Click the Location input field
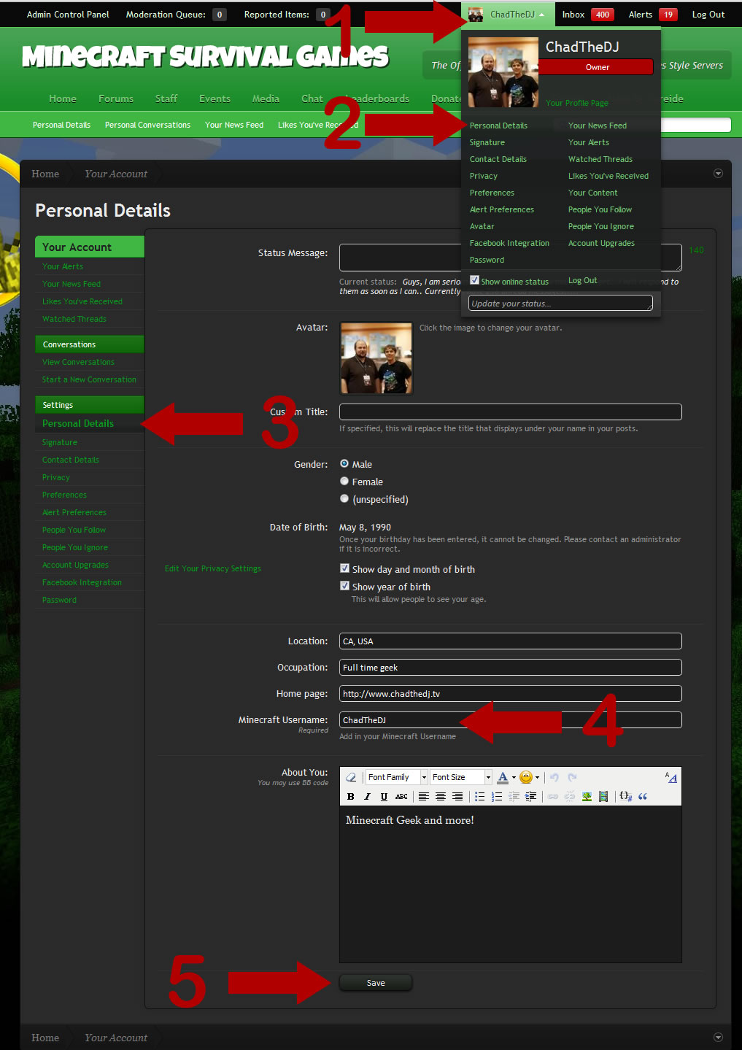The width and height of the screenshot is (742, 1050). click(511, 641)
